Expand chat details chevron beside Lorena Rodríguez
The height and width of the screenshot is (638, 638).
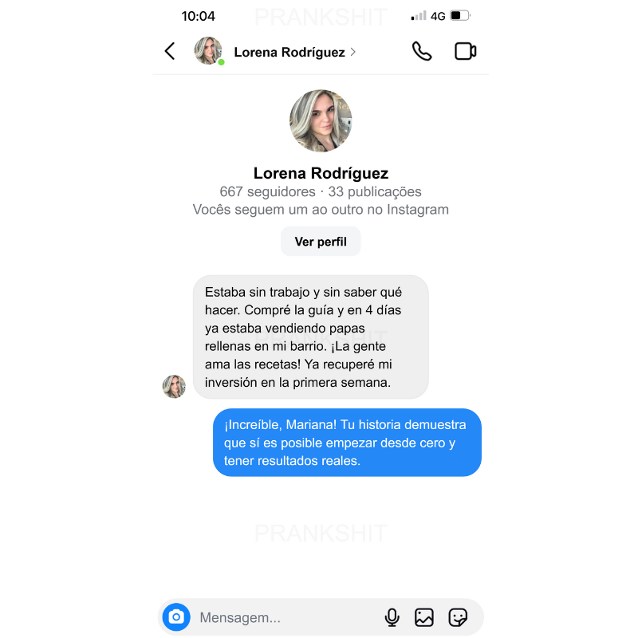click(x=352, y=52)
